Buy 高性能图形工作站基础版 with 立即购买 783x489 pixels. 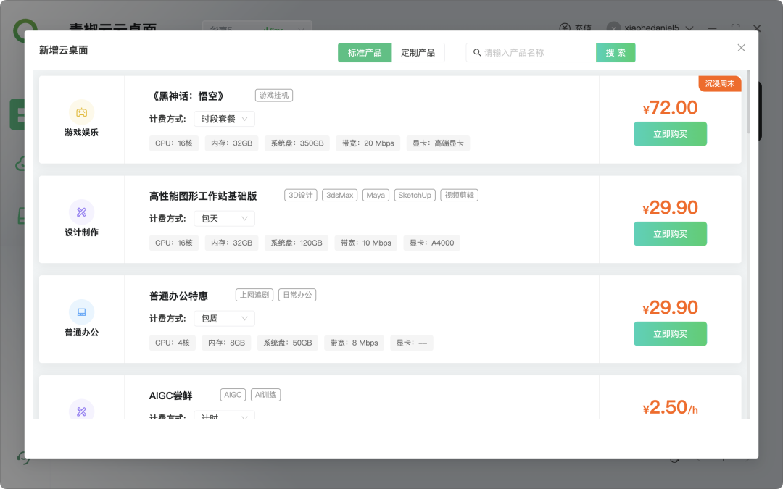pos(670,233)
